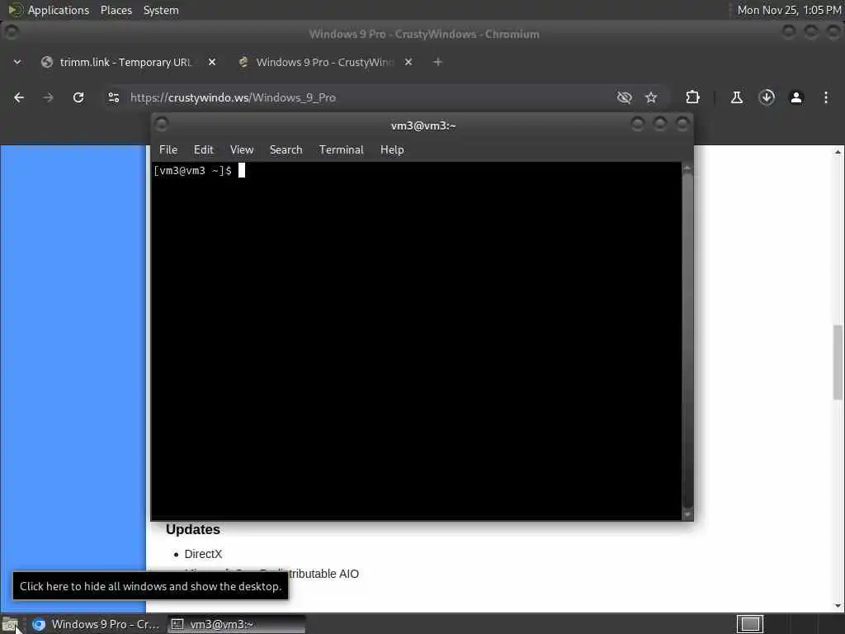Bookmark this page with the star
Viewport: 845px width, 634px height.
point(651,97)
